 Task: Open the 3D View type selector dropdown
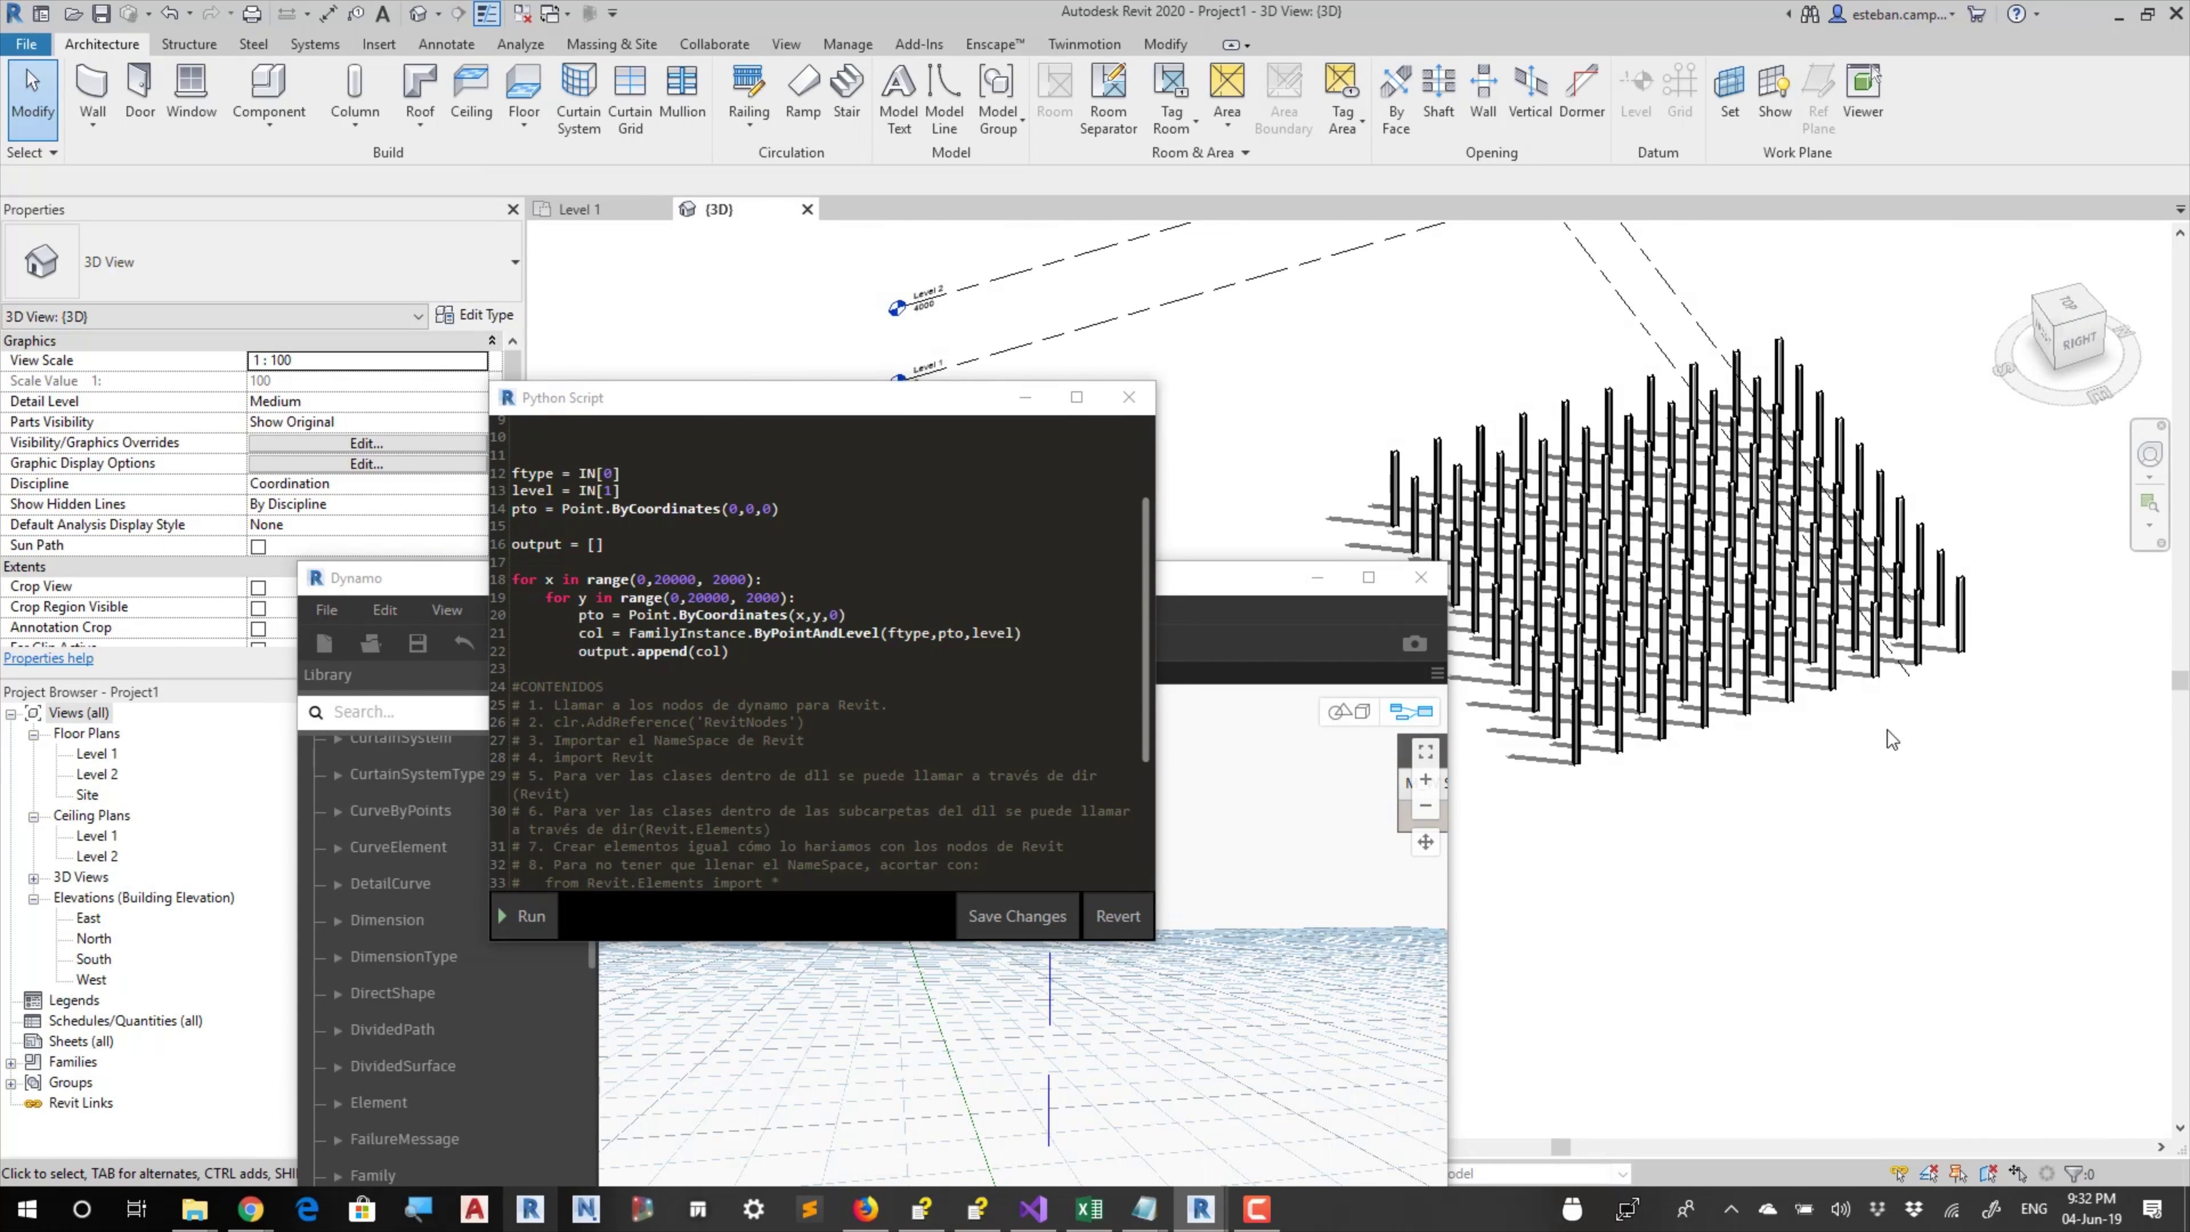tap(514, 262)
